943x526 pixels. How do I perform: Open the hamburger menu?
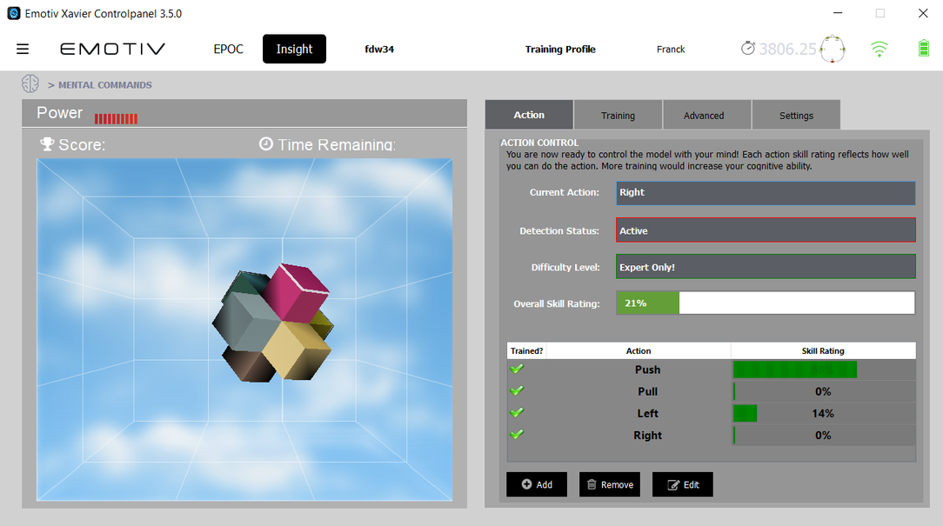point(23,49)
